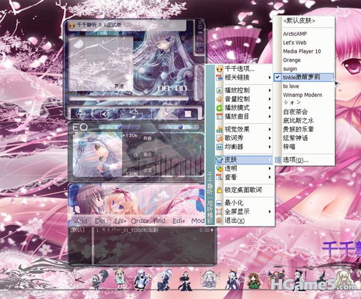Image resolution: width=361 pixels, height=299 pixels.
Task: Click the green 播放模式 loop icon
Action: tap(220, 108)
